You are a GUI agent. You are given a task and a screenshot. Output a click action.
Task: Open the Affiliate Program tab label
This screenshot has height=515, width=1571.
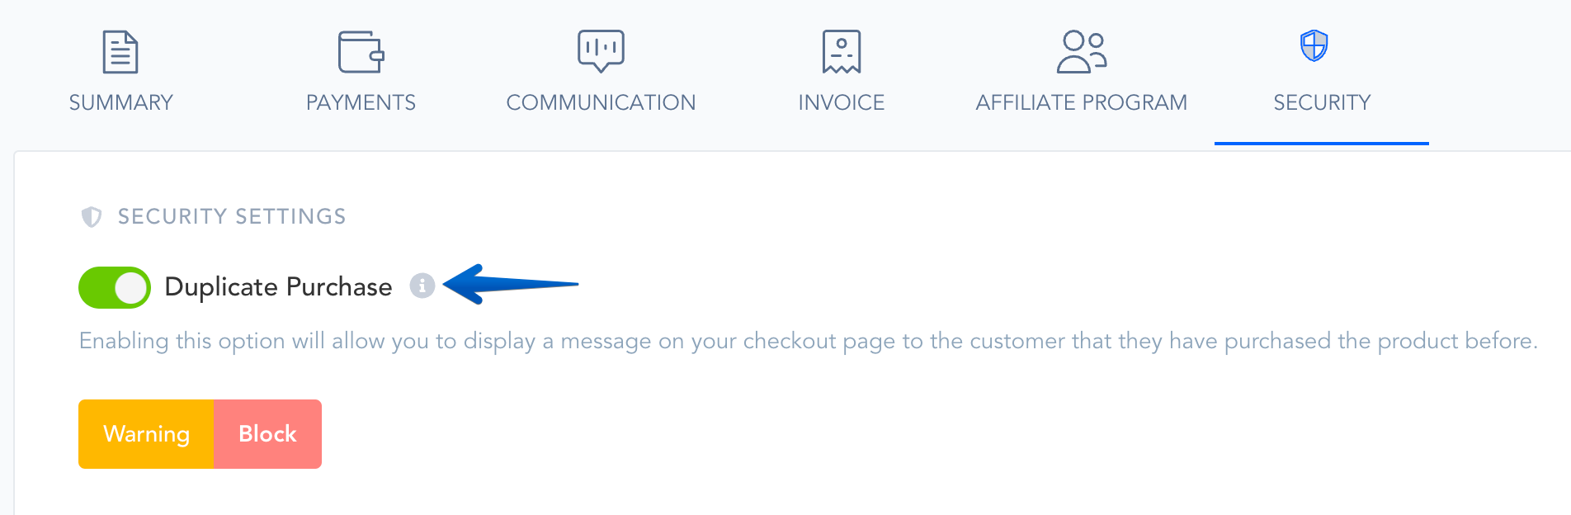tap(1081, 102)
